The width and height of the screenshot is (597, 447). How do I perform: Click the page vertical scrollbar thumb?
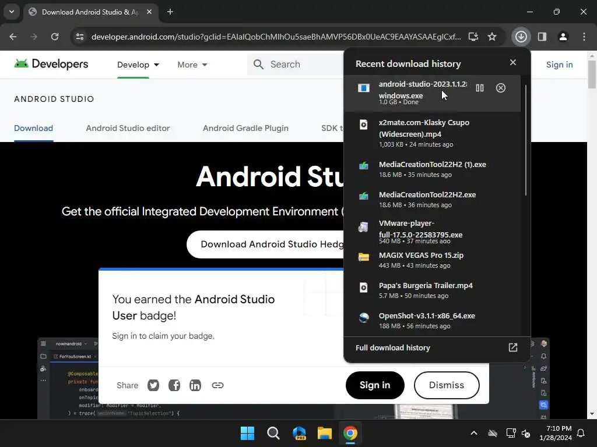pyautogui.click(x=592, y=74)
